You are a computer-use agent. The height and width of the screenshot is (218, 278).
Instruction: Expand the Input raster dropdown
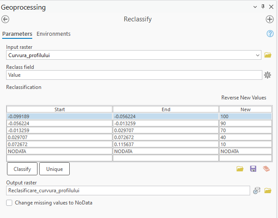point(258,55)
